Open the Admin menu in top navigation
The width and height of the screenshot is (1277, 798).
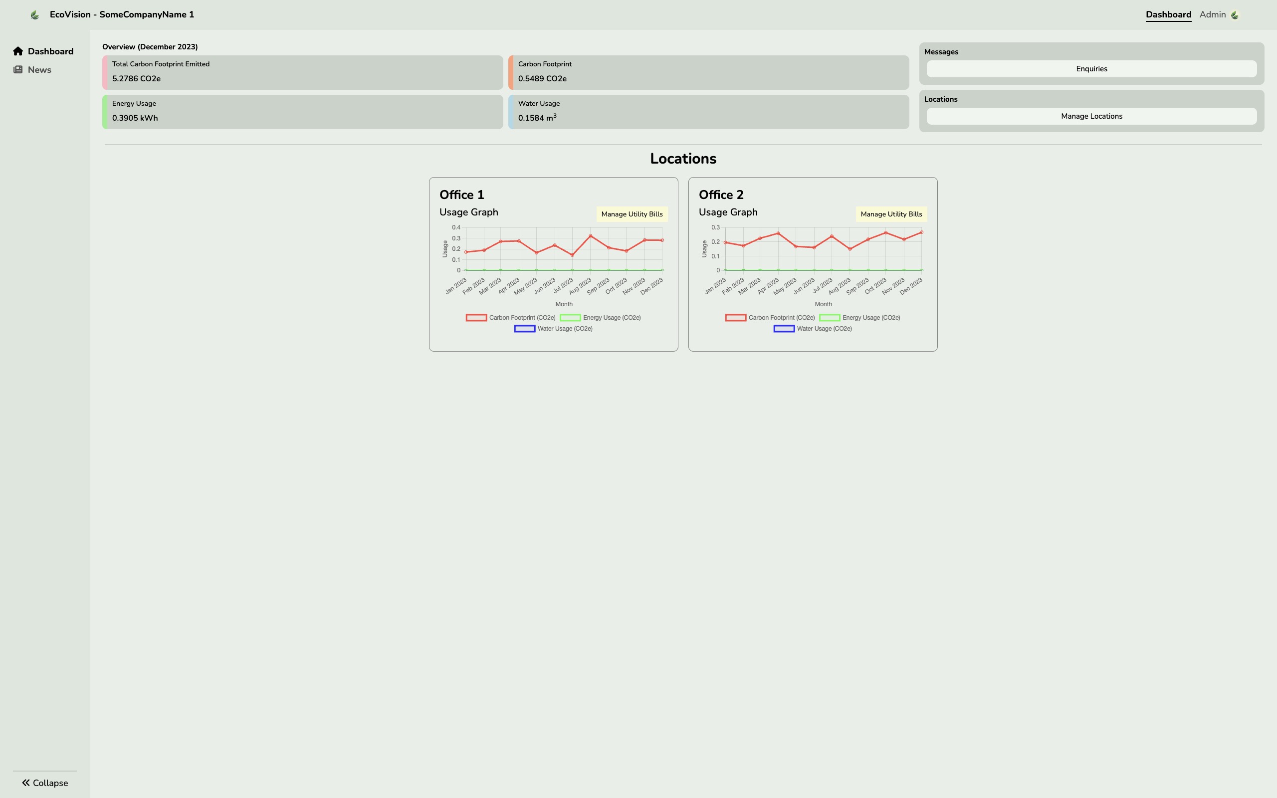1212,15
